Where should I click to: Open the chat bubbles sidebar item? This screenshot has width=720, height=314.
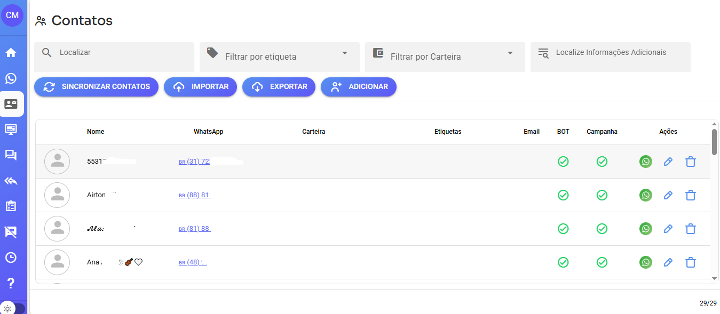coord(11,155)
